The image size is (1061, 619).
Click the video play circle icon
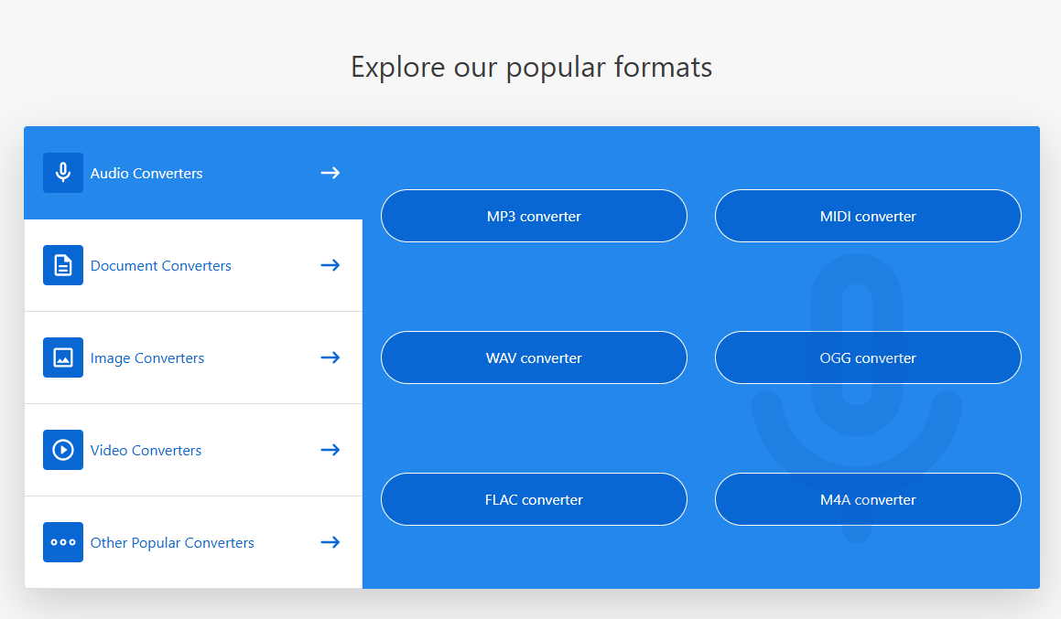point(63,450)
